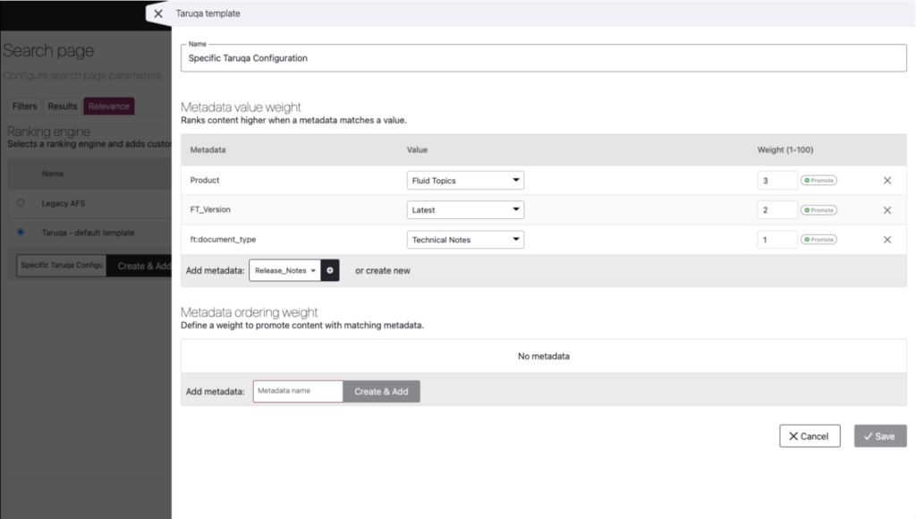The width and height of the screenshot is (916, 519).
Task: Remove the Product metadata row
Action: [x=886, y=181]
